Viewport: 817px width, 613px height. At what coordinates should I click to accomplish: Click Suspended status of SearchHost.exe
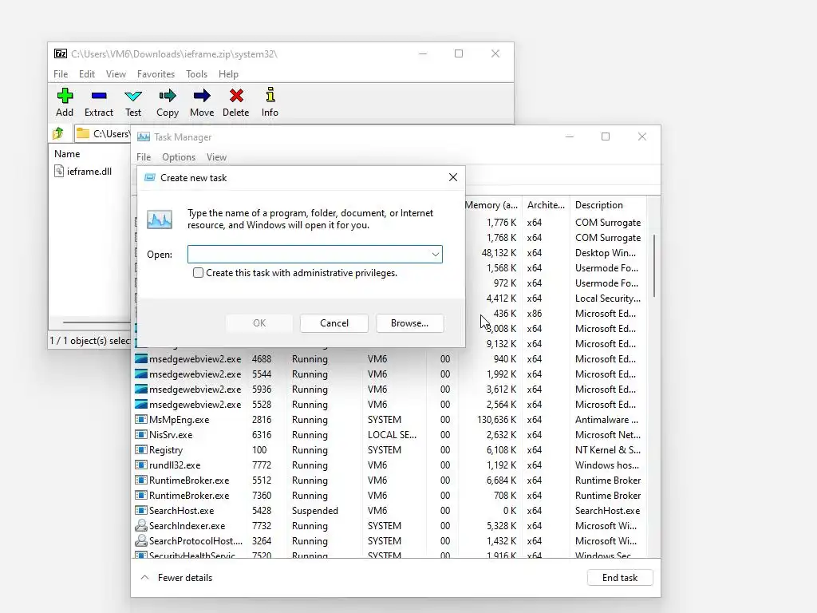click(314, 510)
